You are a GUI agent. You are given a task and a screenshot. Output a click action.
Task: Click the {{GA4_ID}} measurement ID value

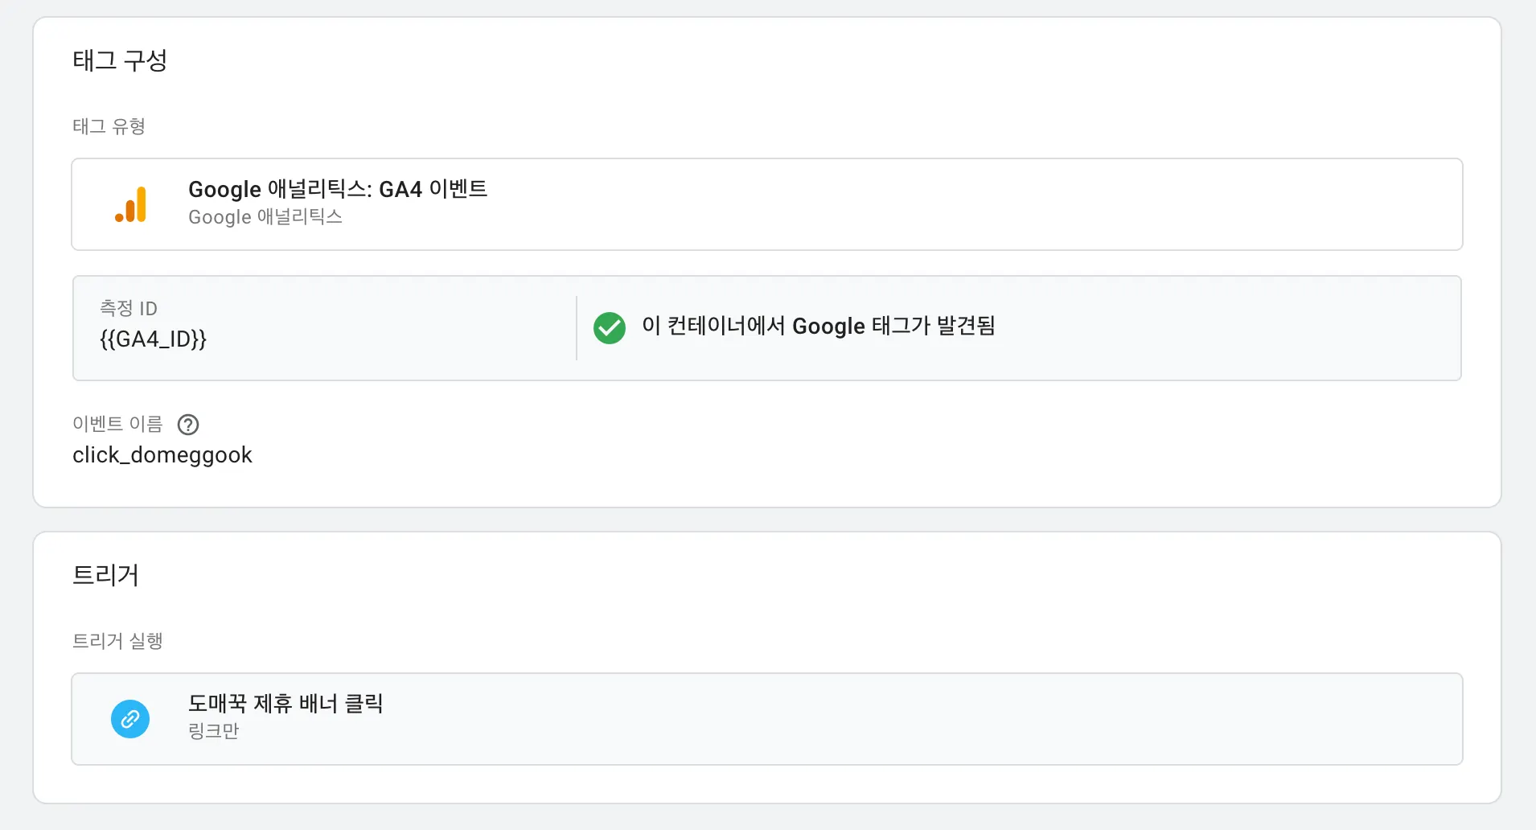pos(153,339)
